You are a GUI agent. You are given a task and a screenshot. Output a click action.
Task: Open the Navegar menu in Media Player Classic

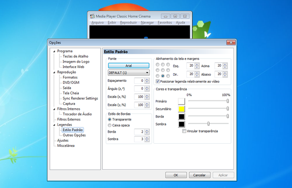pyautogui.click(x=148, y=22)
